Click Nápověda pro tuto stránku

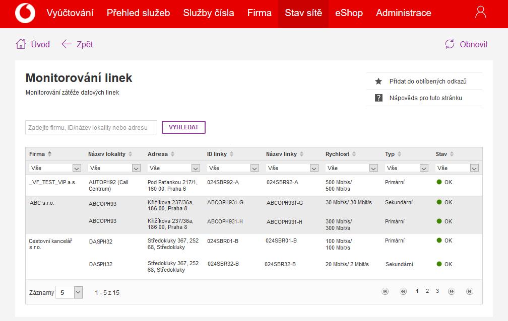426,98
